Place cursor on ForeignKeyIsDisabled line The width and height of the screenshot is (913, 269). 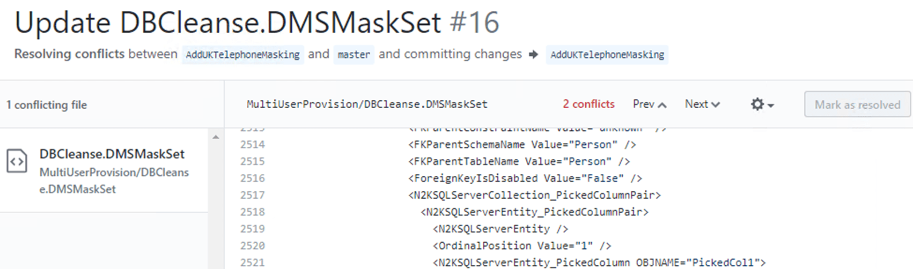525,178
